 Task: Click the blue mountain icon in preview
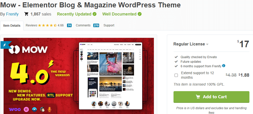34,109
